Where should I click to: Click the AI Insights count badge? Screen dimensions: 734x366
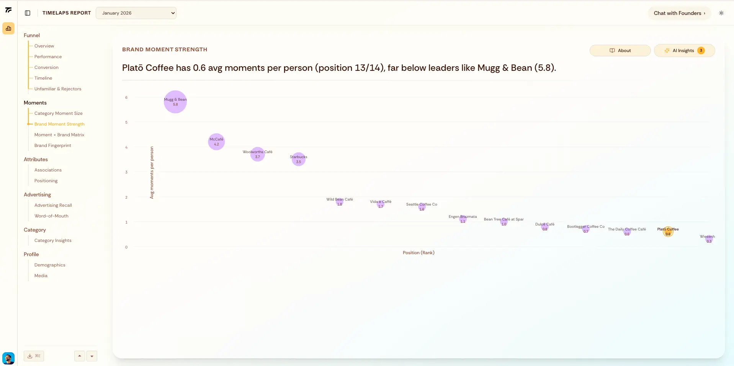click(701, 51)
